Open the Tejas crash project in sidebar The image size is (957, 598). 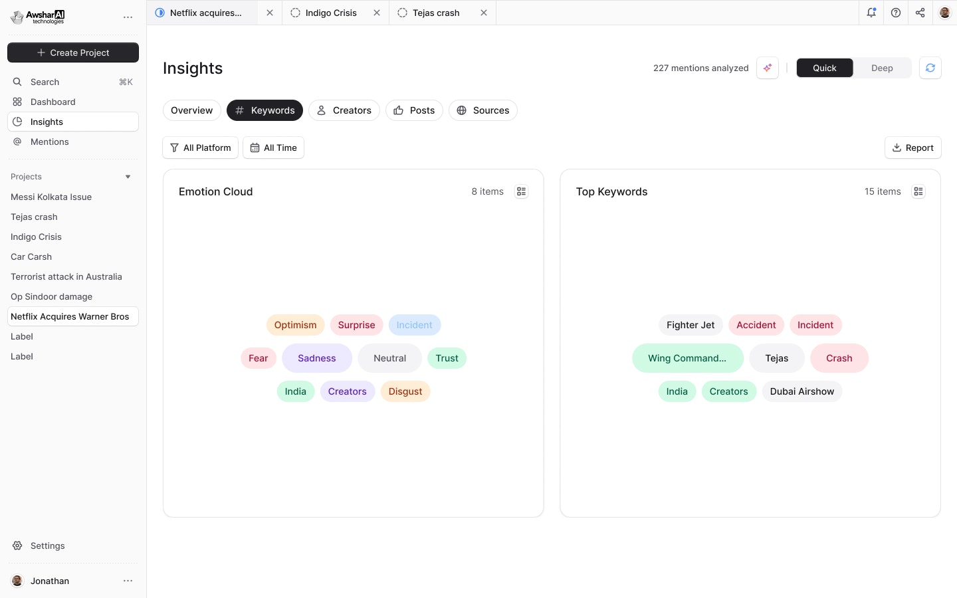pos(34,217)
